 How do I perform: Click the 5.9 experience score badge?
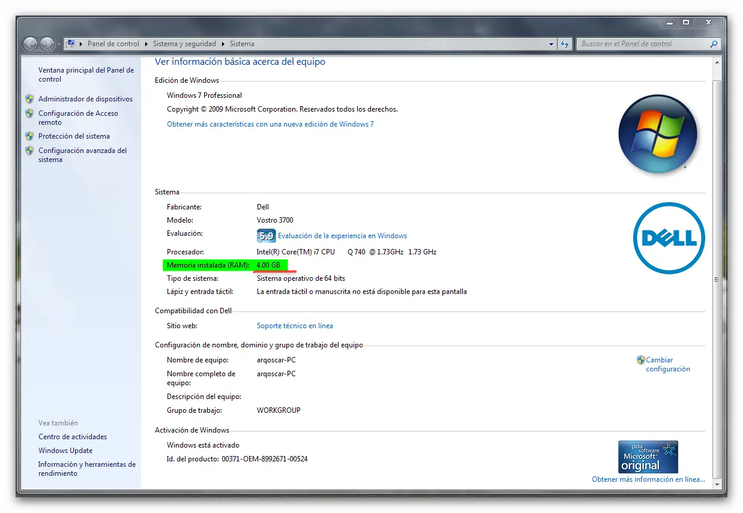(x=266, y=235)
